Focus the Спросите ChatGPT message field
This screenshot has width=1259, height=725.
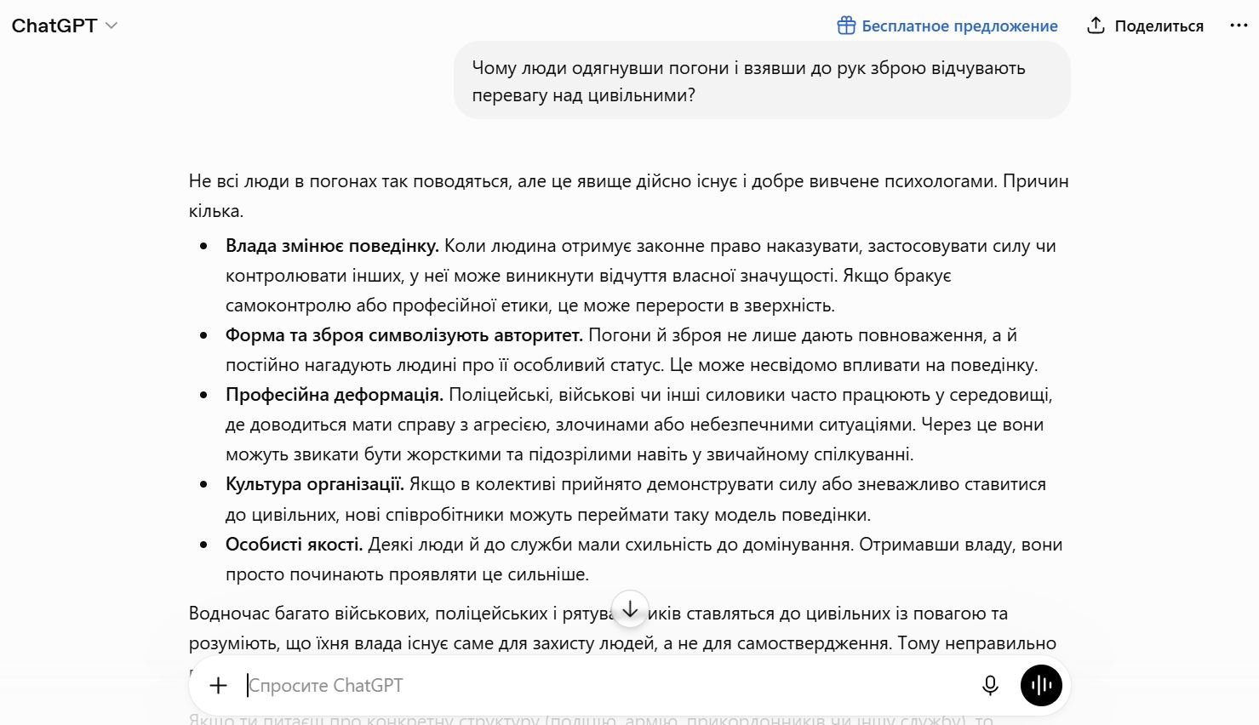point(604,685)
